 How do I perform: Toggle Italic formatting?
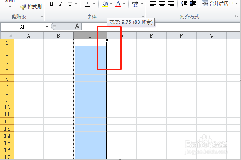coord(61,4)
